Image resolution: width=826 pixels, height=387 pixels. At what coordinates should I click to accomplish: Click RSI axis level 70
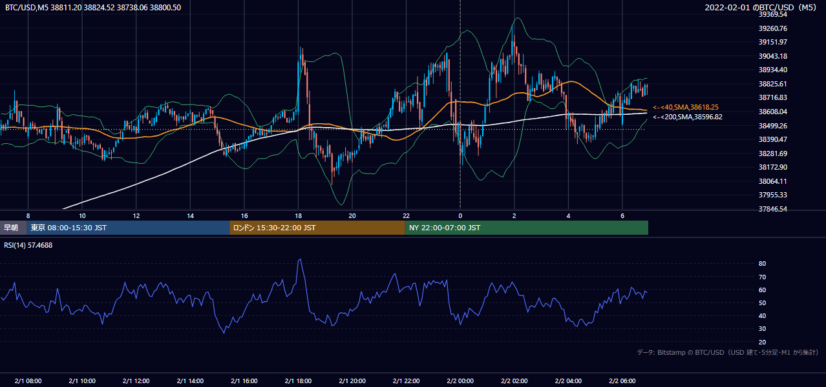762,277
